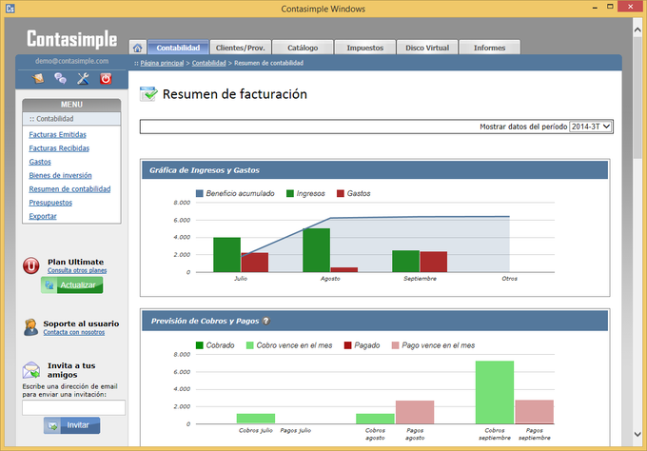Open the Informes tab
This screenshot has width=647, height=451.
coord(489,48)
